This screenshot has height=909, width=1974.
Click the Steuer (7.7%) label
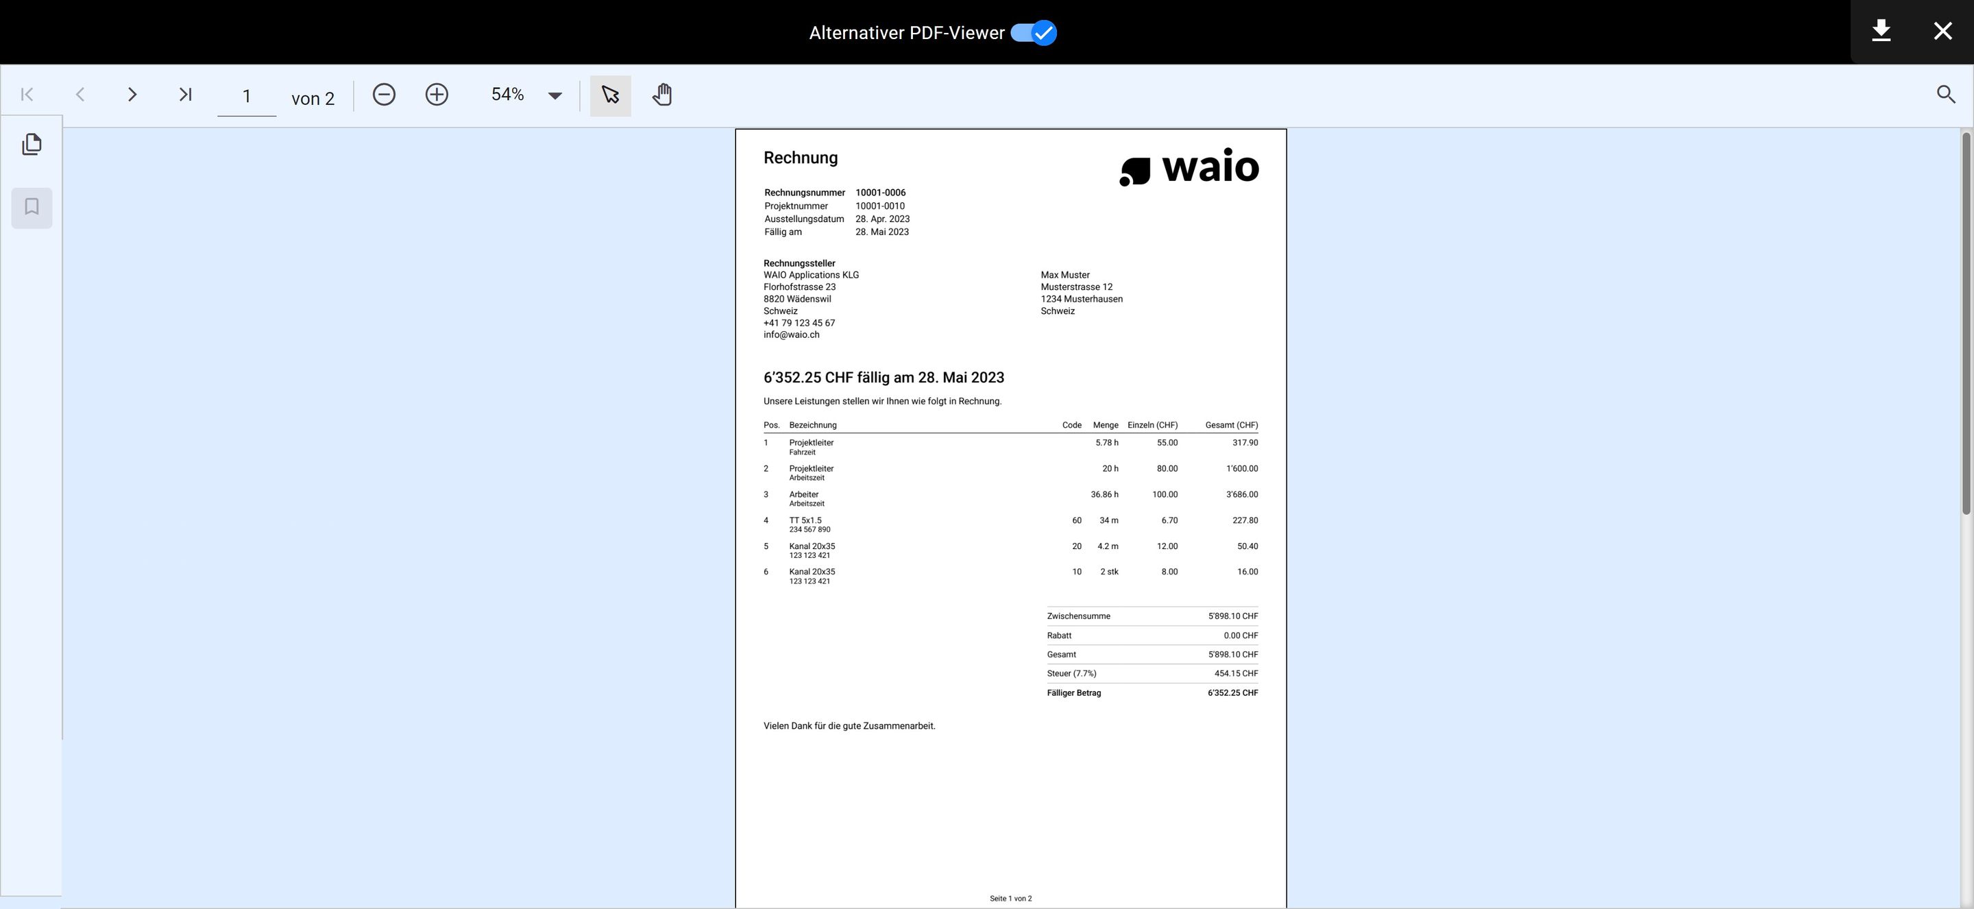coord(1071,674)
